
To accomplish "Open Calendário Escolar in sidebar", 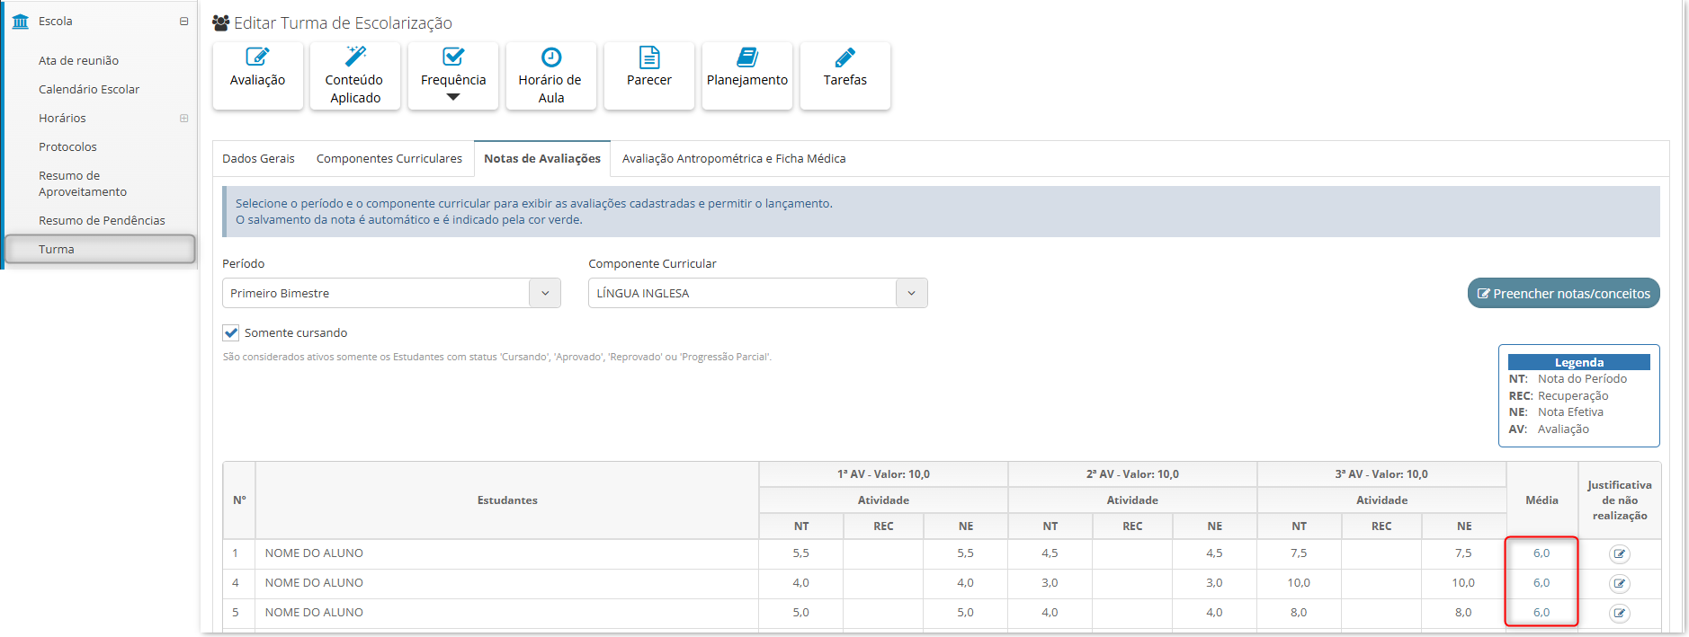I will pos(89,90).
